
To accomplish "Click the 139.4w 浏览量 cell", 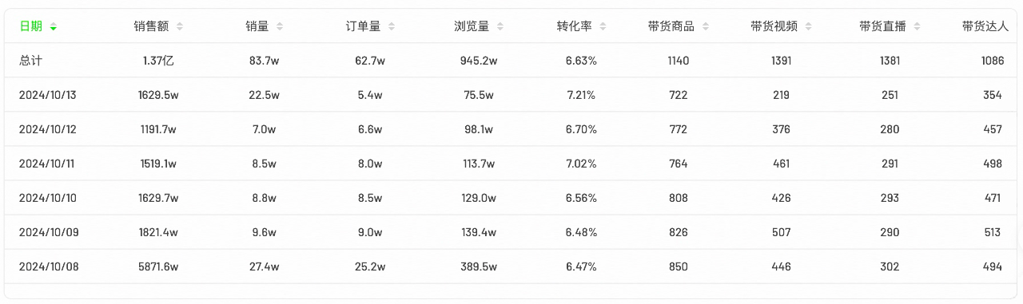I will 478,232.
